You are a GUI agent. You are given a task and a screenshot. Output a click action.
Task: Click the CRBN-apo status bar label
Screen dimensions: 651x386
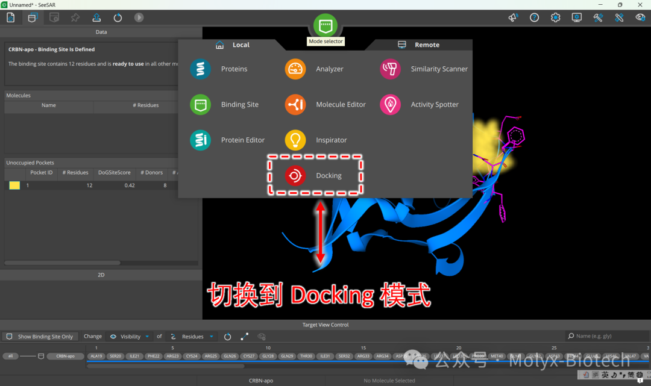click(261, 381)
